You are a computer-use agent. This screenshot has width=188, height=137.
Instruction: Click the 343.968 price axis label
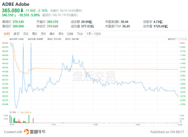point(5,104)
